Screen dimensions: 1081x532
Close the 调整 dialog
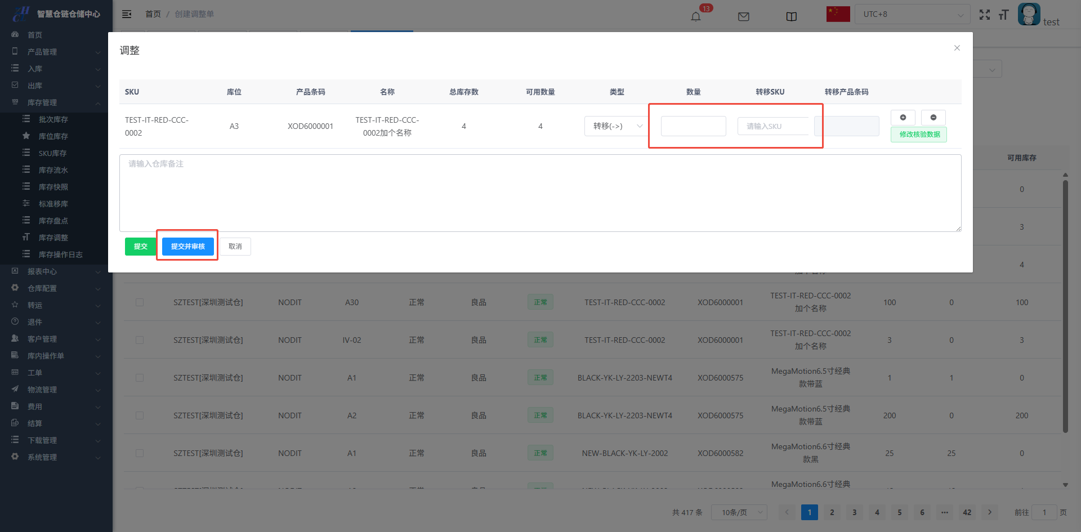coord(957,48)
